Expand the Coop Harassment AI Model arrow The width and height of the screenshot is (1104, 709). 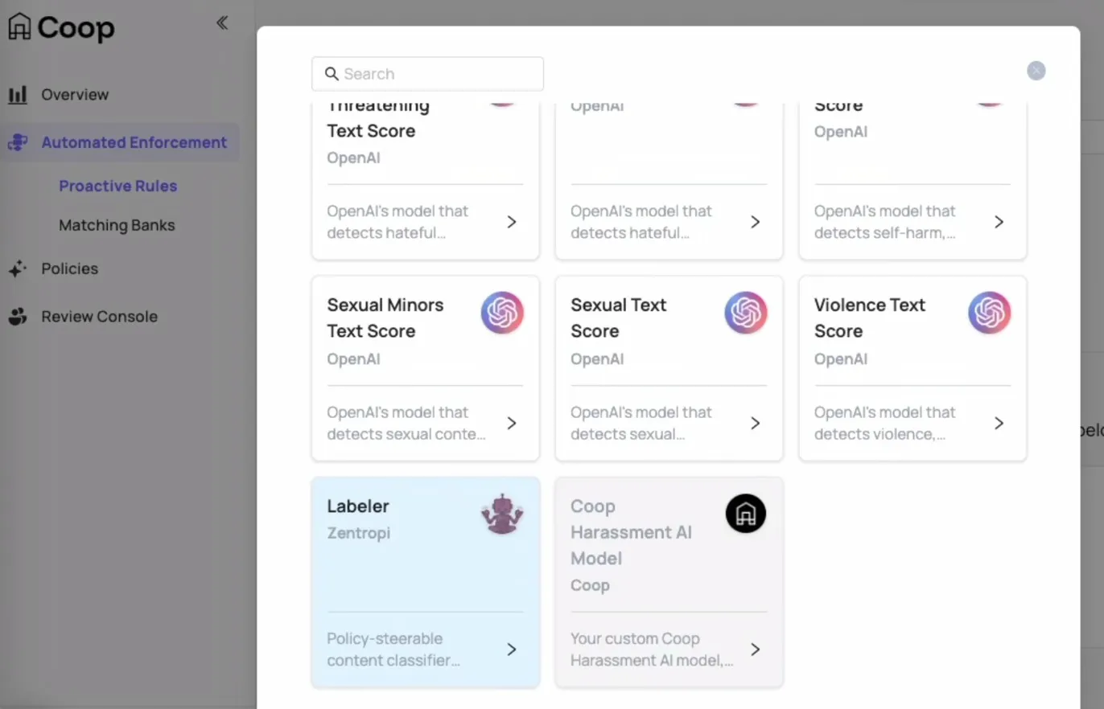pyautogui.click(x=755, y=650)
